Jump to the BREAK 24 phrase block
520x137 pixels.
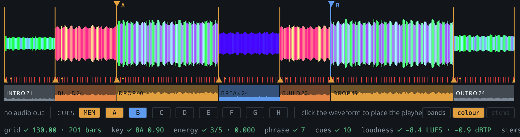[249, 93]
